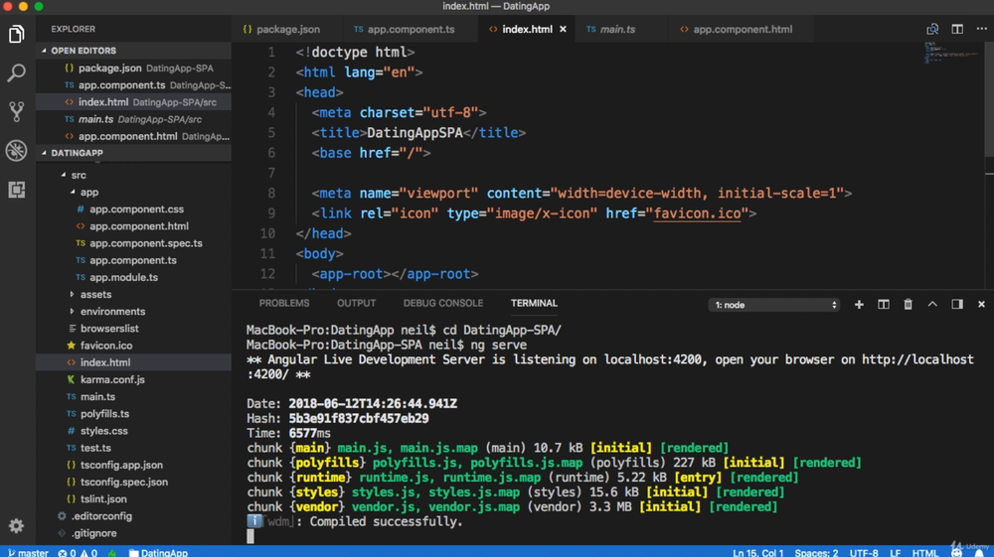Open the Debug view in activity bar
The width and height of the screenshot is (994, 557).
16,150
